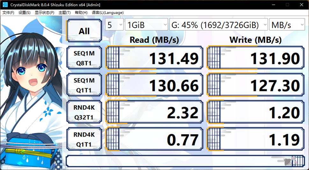Expand the G: 45% drive selection dropdown
The height and width of the screenshot is (170, 309).
point(219,25)
